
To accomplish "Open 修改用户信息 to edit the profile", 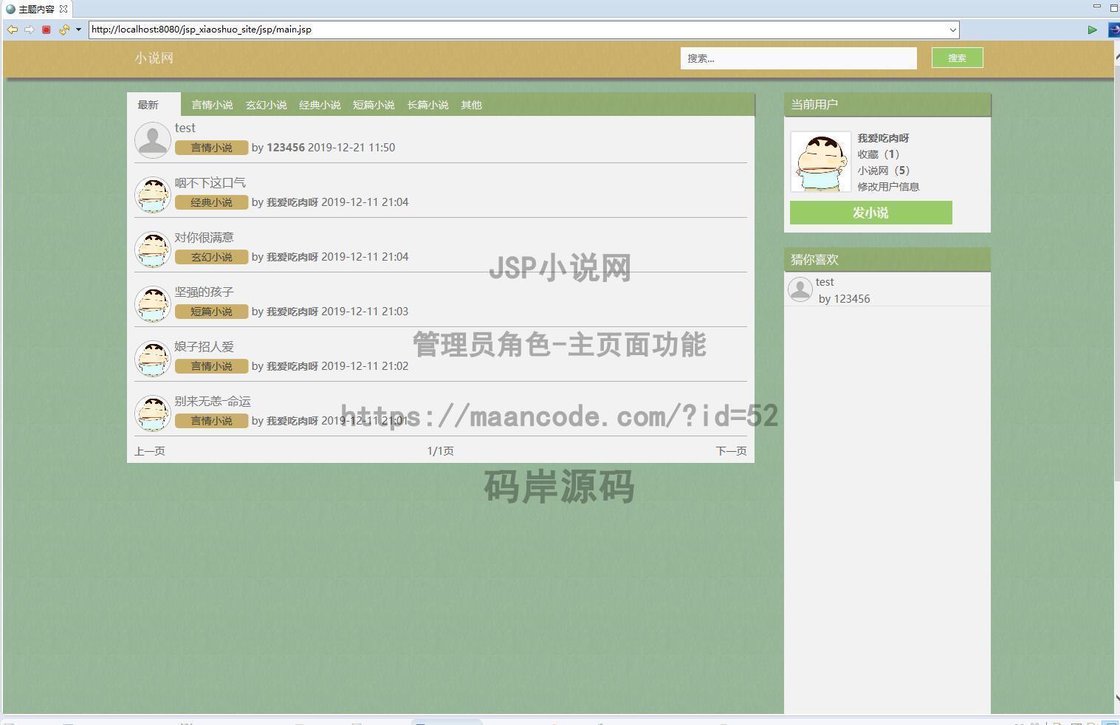I will click(888, 187).
